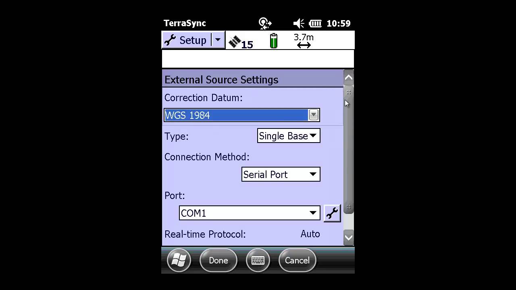Click the Real-time Protocol label
516x290 pixels.
click(205, 234)
